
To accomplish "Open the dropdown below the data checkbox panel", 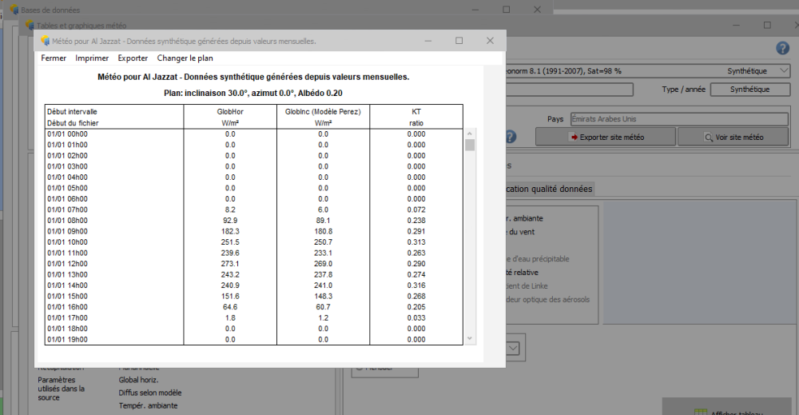I will (513, 348).
